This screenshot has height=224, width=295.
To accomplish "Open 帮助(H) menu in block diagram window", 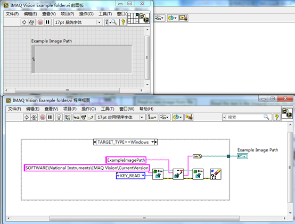I will pos(146,109).
